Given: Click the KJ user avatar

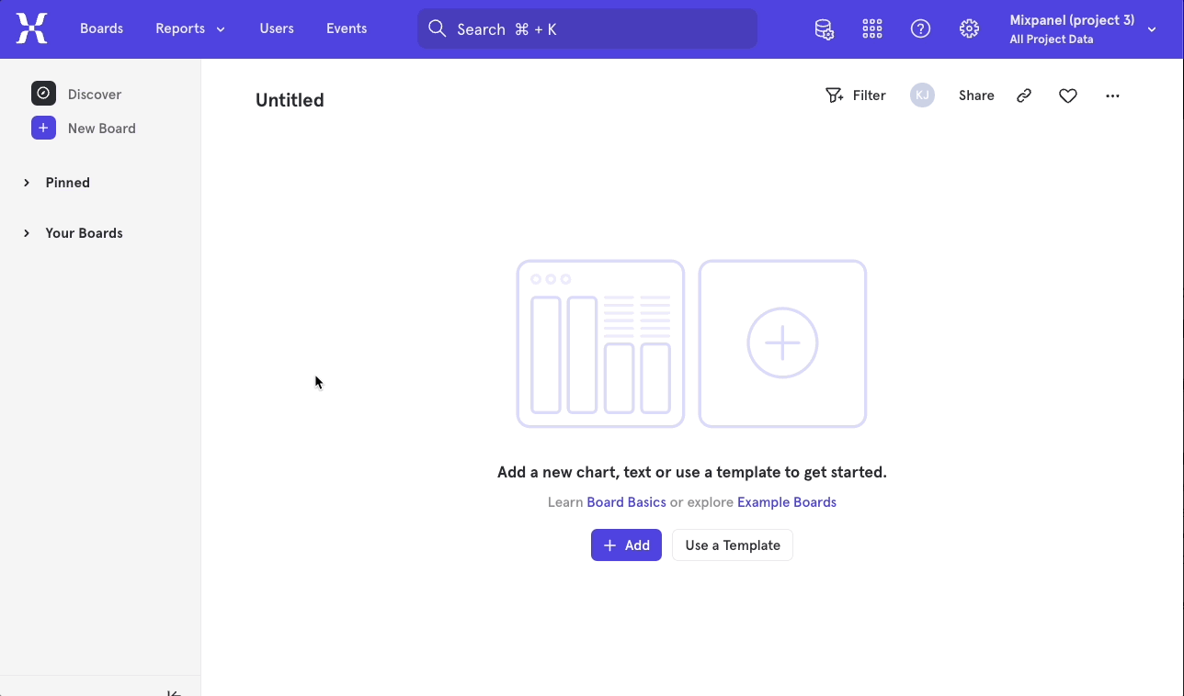Looking at the screenshot, I should (922, 95).
